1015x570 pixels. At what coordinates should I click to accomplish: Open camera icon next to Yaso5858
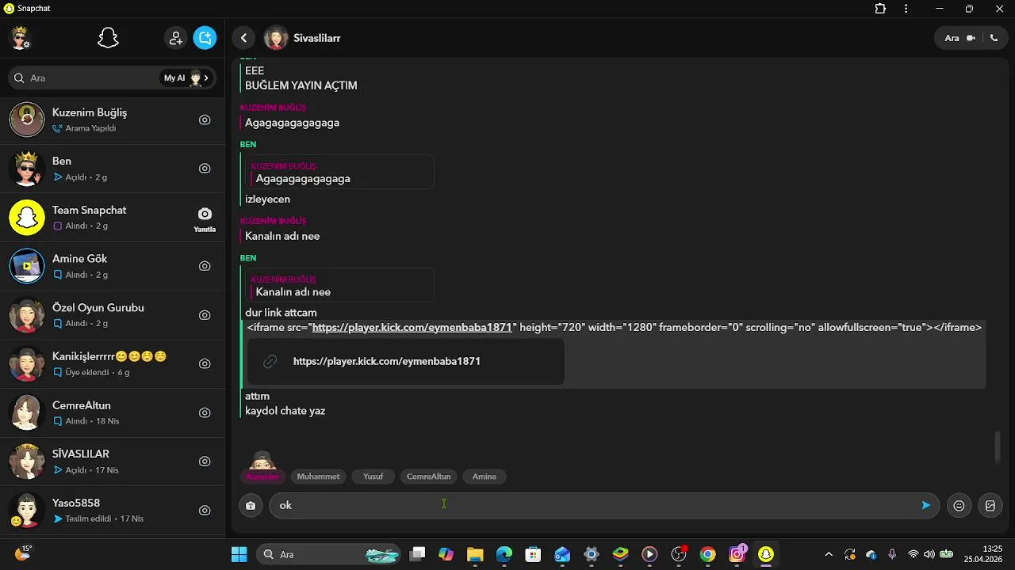click(x=205, y=511)
